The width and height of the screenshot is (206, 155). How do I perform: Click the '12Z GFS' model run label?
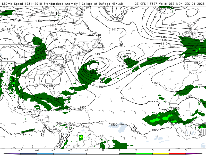[139, 4]
